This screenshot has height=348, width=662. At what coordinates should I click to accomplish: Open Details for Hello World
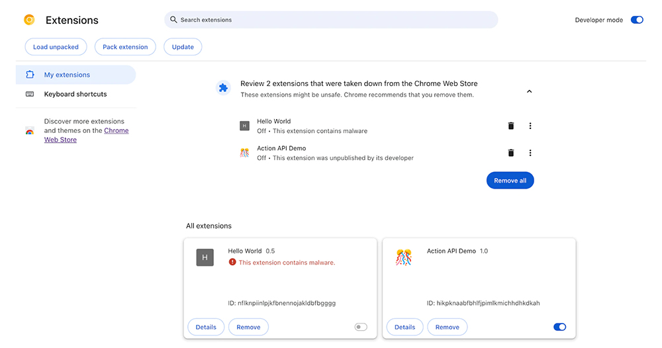click(206, 327)
